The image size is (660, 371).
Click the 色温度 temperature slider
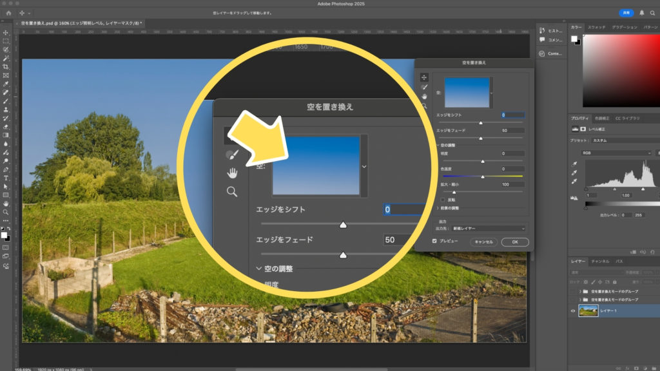tap(482, 176)
